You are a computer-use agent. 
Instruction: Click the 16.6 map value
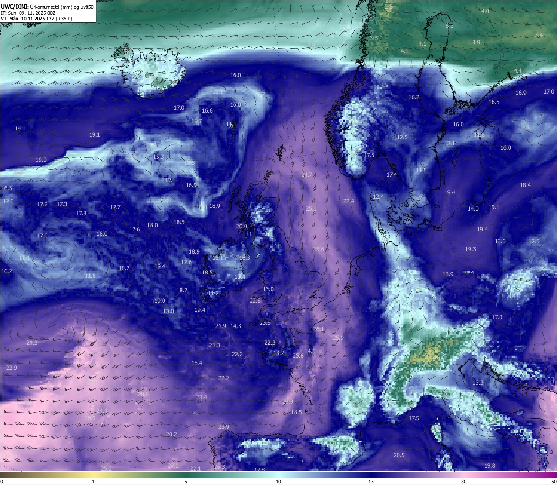(x=207, y=110)
